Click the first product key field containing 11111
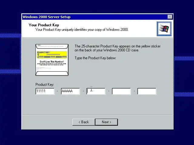 click(x=45, y=91)
